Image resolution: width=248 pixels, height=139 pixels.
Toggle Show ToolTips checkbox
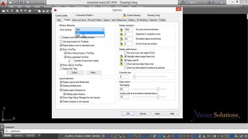point(61,49)
